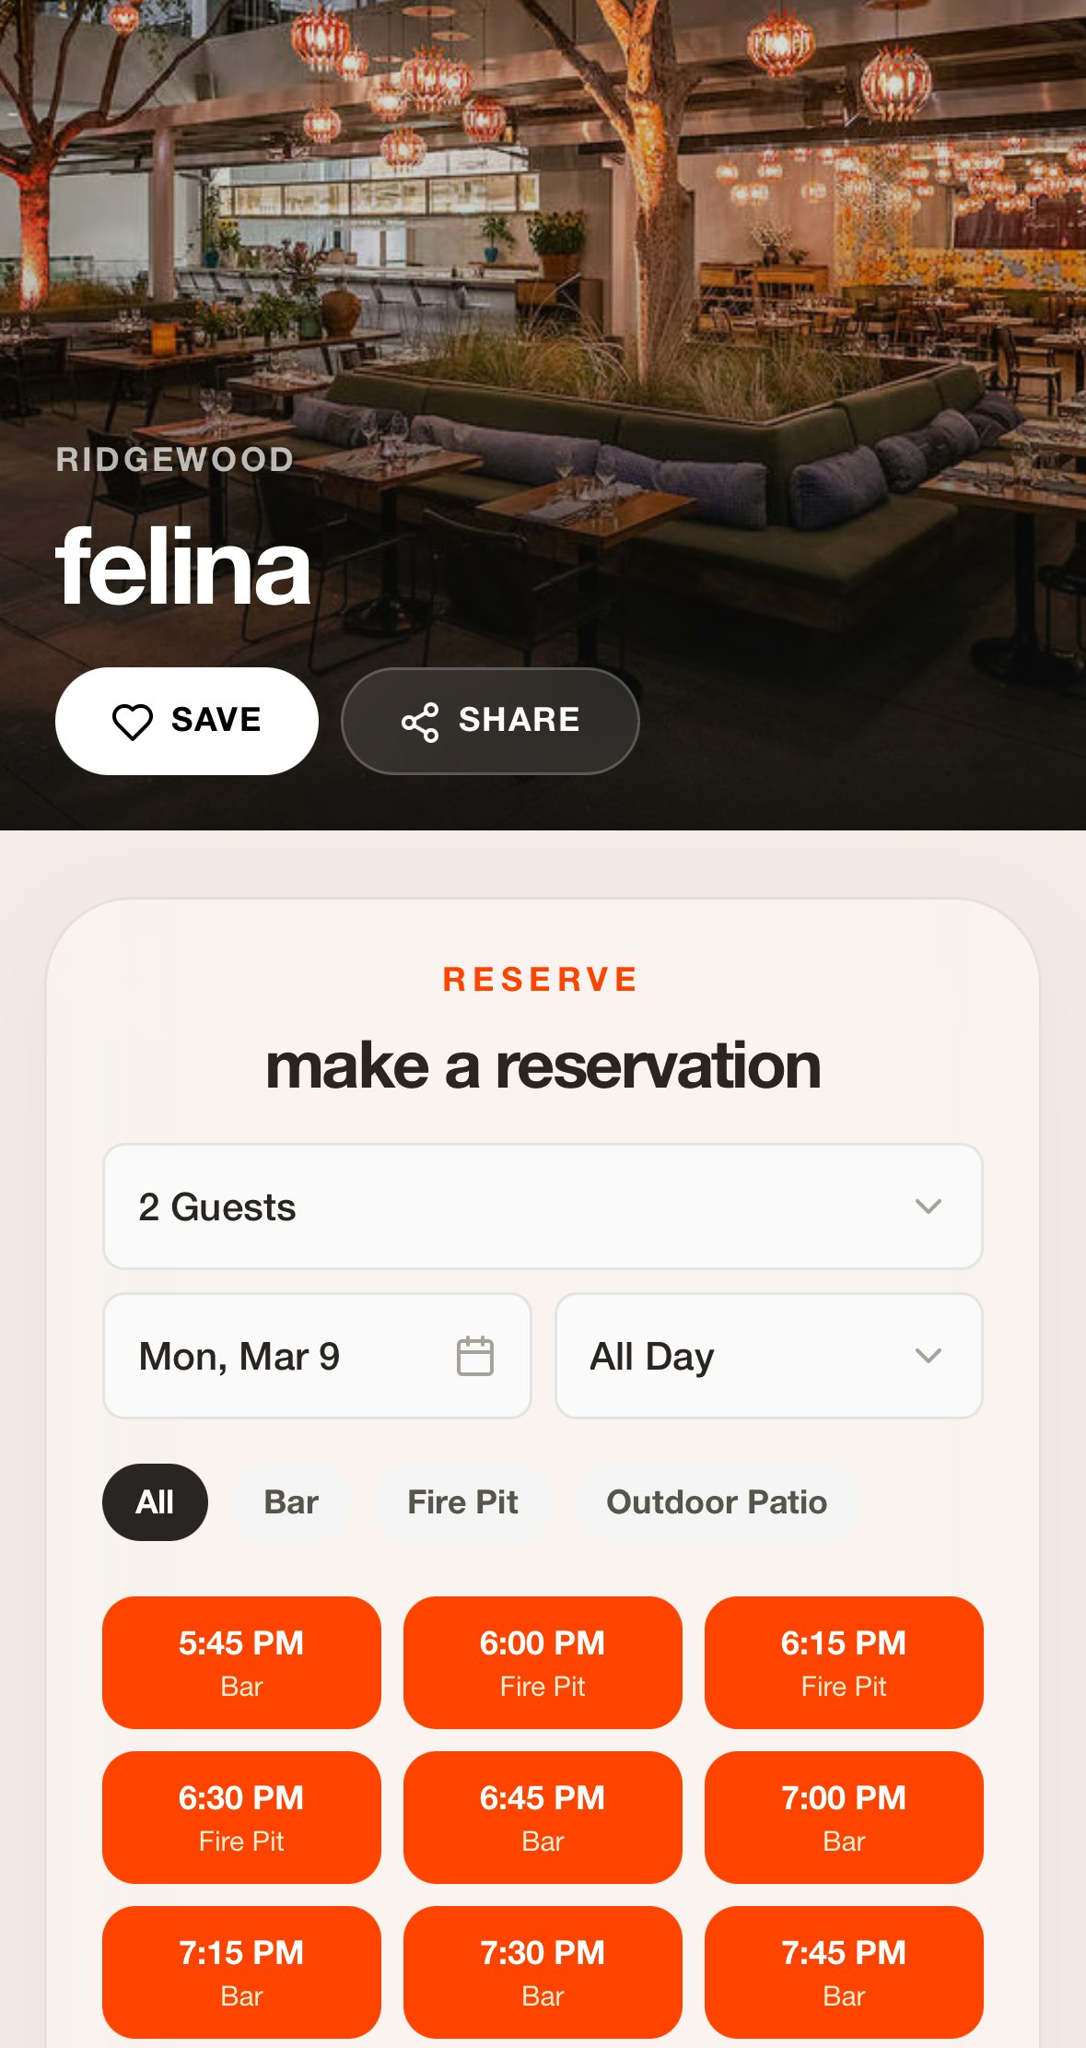Filter time slots by Fire Pit

tap(462, 1502)
